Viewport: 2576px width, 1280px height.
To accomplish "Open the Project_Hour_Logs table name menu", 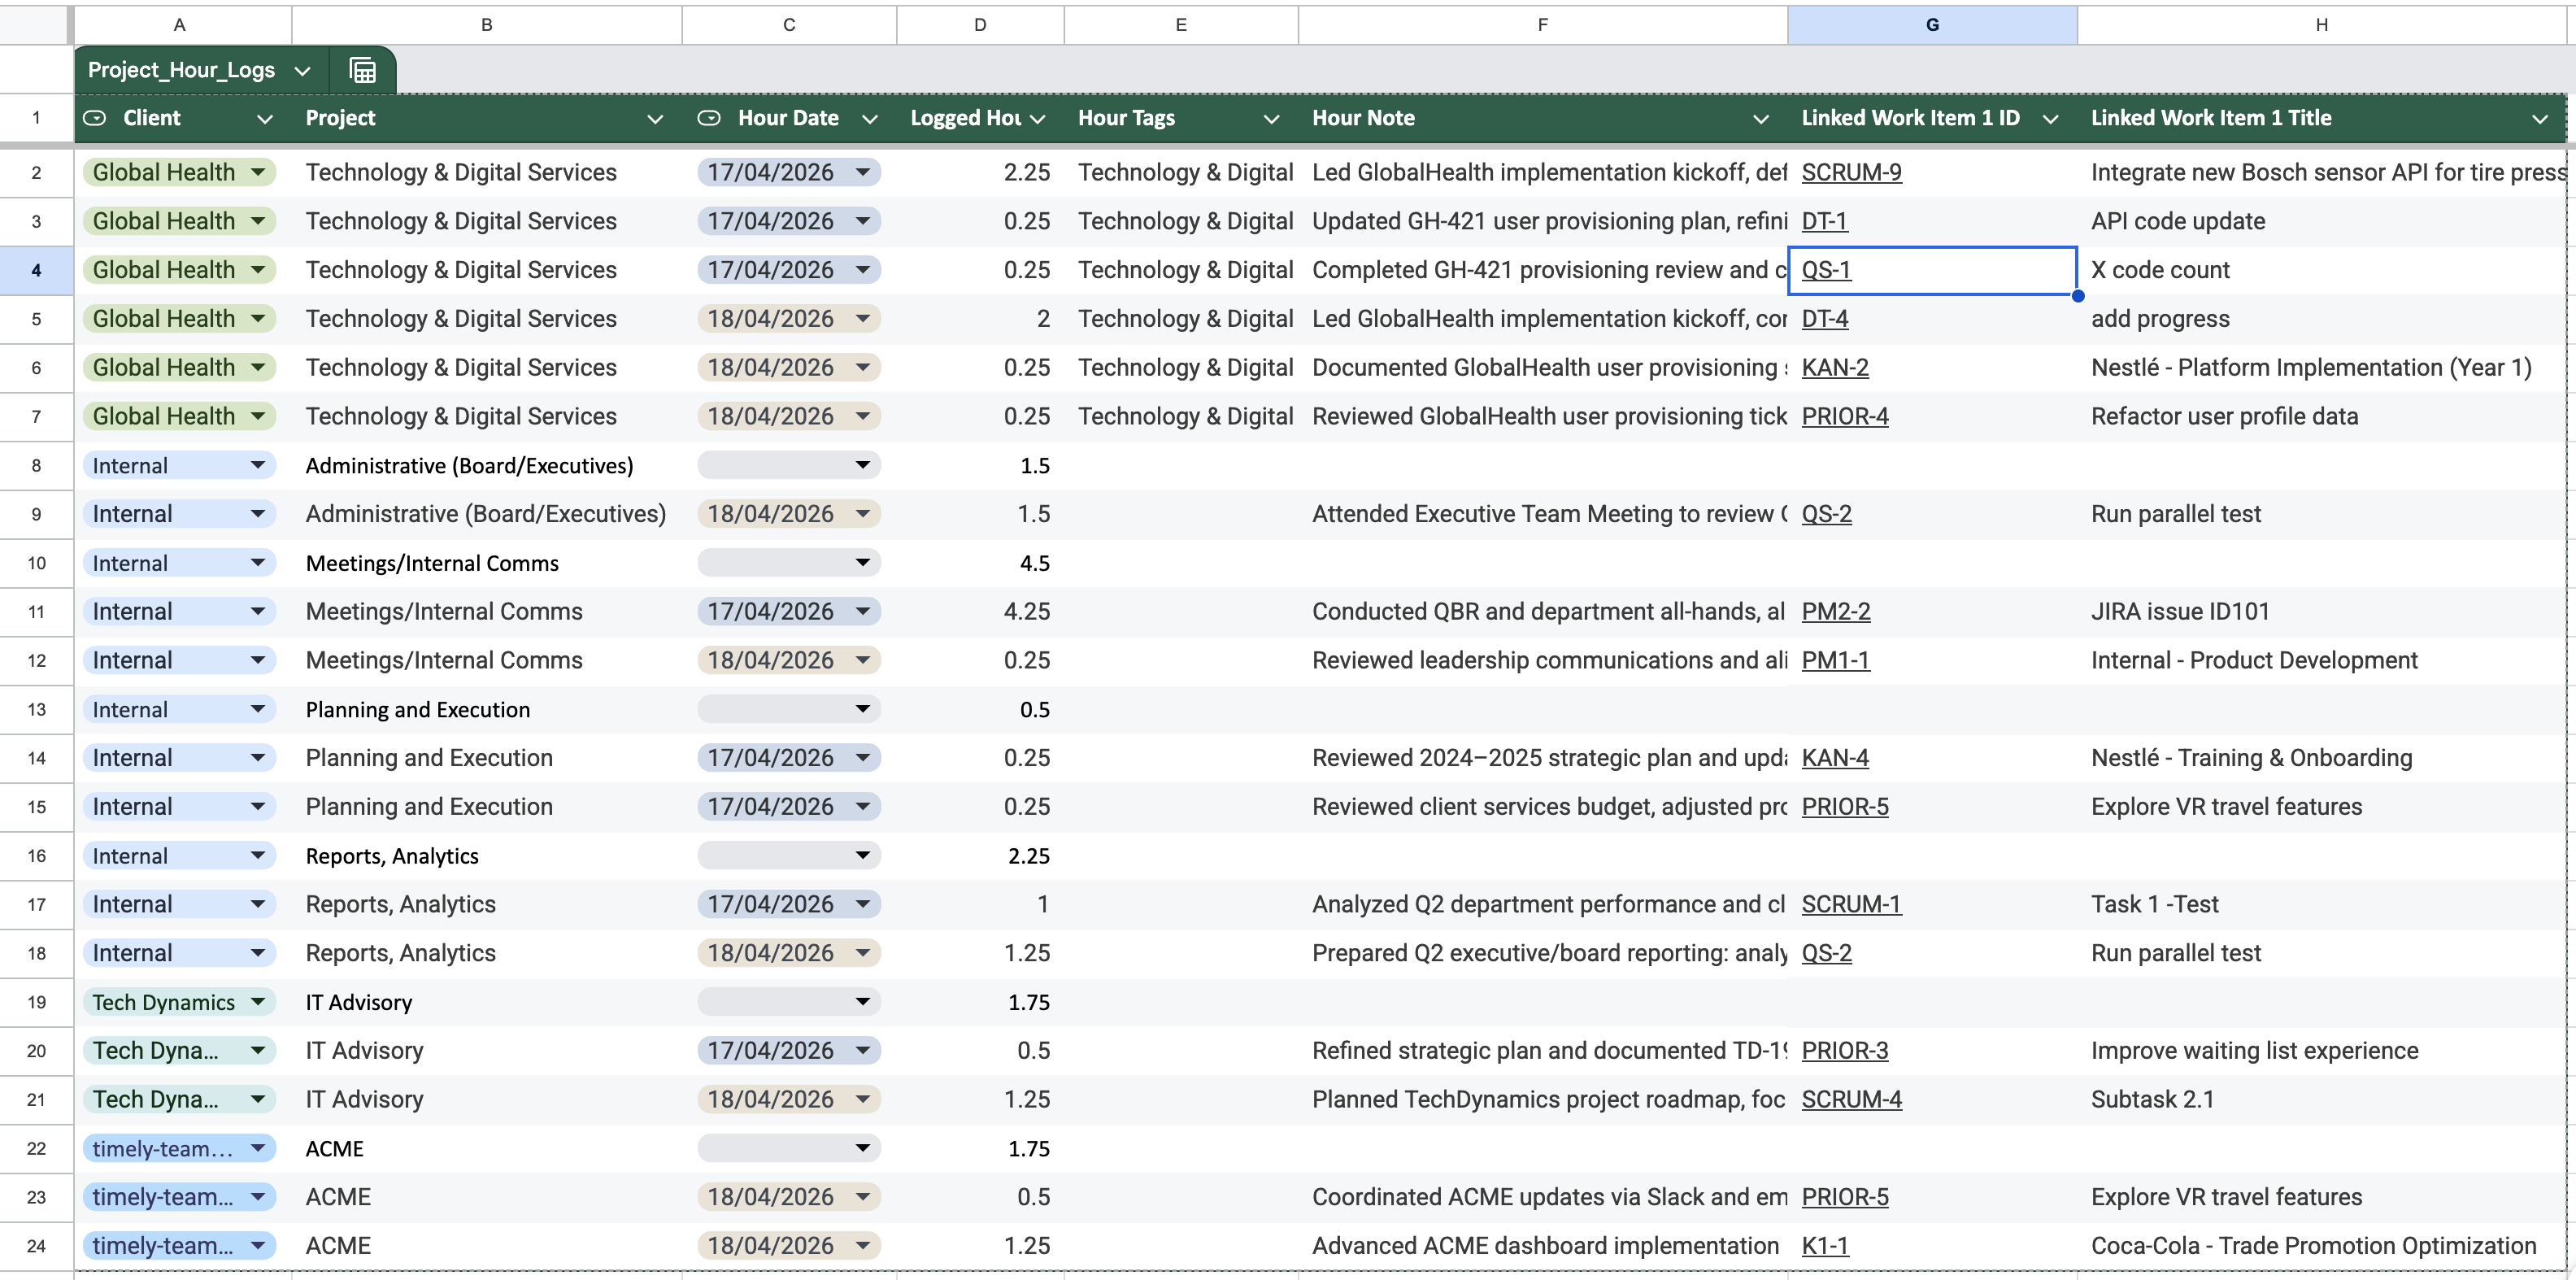I will [x=303, y=70].
